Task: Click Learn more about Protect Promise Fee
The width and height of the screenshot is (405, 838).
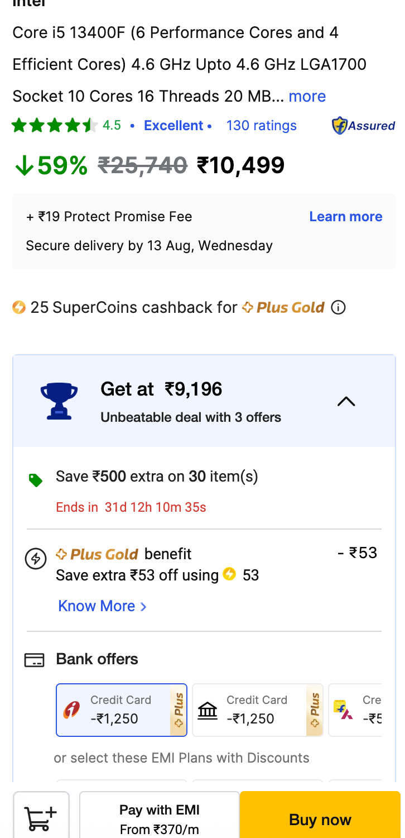Action: (x=346, y=217)
